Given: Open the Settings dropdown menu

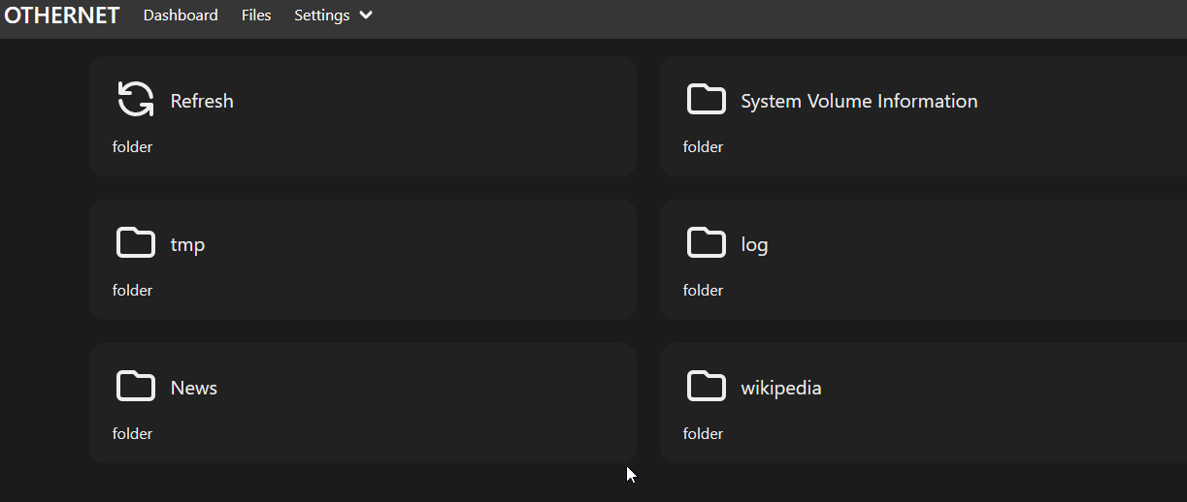Looking at the screenshot, I should (x=333, y=16).
